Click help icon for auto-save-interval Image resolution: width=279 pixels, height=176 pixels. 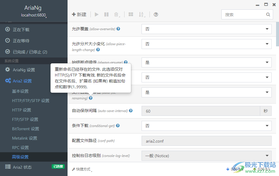coord(131,111)
